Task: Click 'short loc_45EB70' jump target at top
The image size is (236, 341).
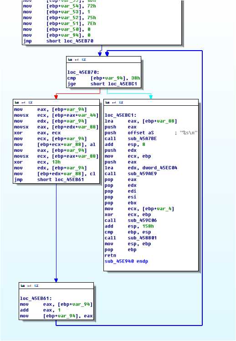Action: click(x=70, y=41)
